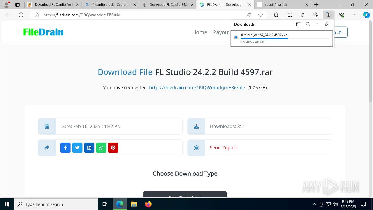Share file on WhatsApp
373x210 pixels.
(101, 148)
